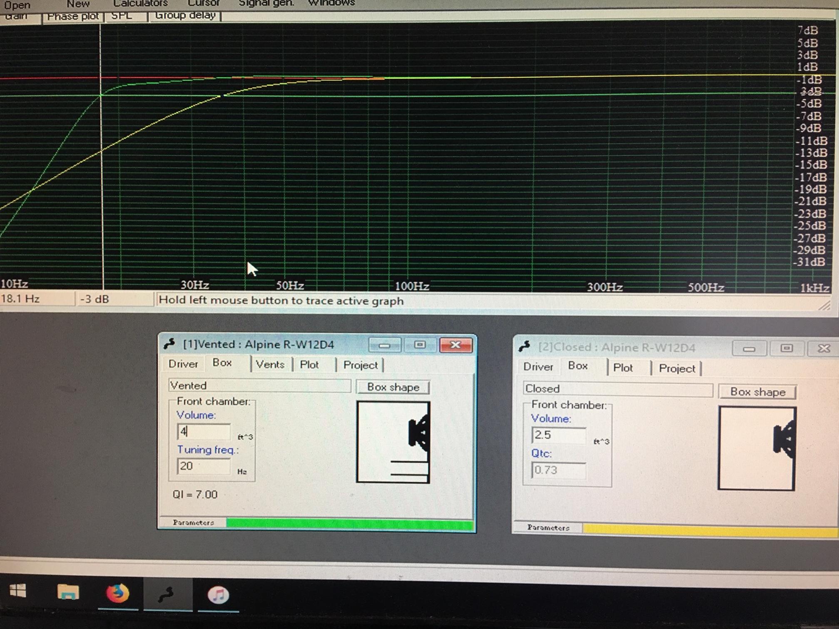Switch to the Group delay tab
Viewport: 839px width, 629px height.
pos(185,15)
